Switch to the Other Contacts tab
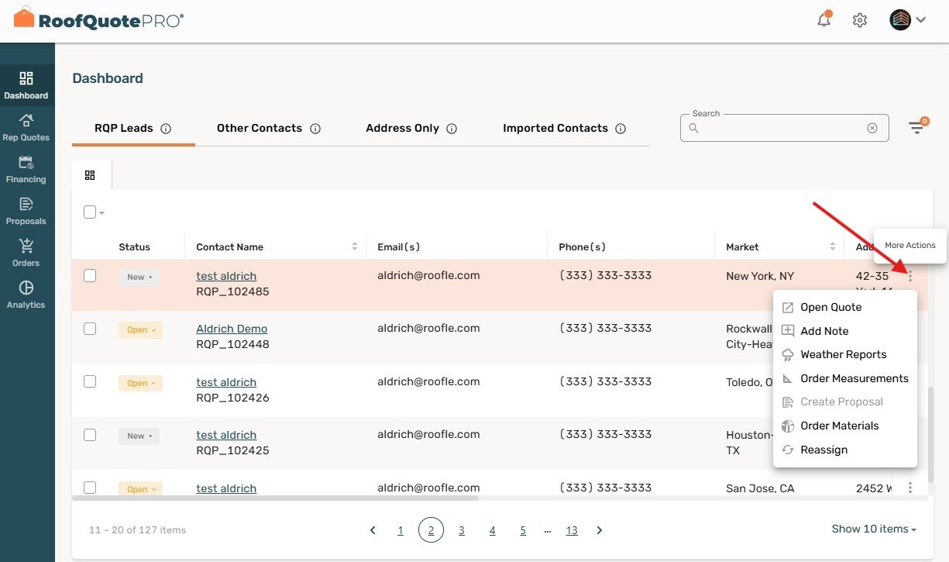The height and width of the screenshot is (562, 949). (x=260, y=128)
